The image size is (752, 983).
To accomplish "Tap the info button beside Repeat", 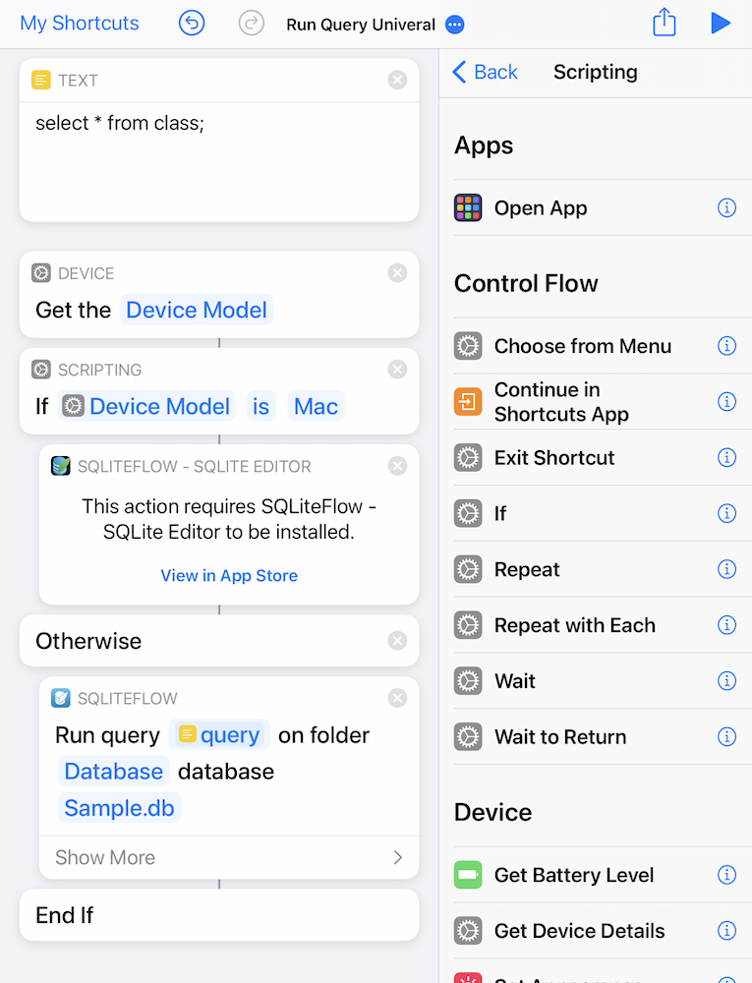I will (x=726, y=569).
